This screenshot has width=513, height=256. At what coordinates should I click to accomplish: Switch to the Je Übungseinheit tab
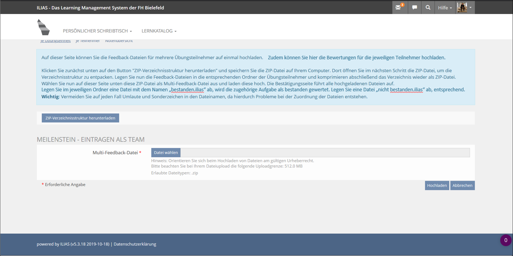[x=56, y=41]
